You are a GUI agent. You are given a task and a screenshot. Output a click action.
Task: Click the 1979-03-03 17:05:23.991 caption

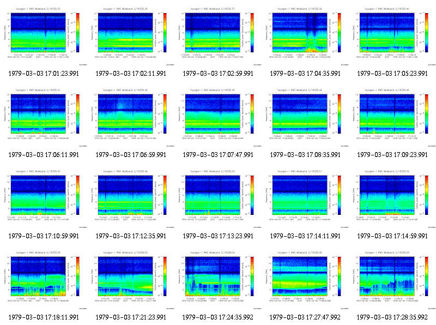point(392,74)
